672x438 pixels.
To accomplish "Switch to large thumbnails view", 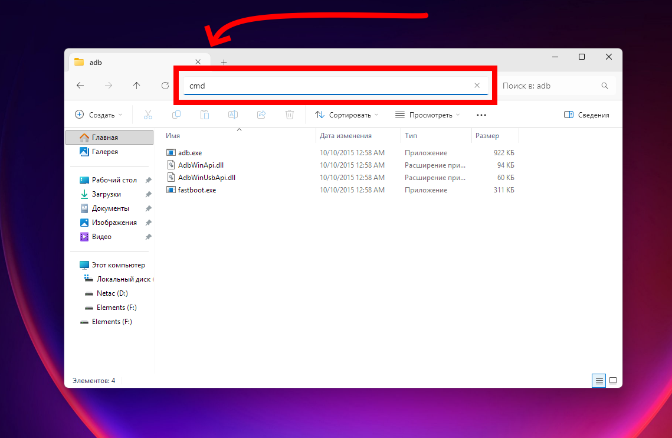I will coord(613,381).
